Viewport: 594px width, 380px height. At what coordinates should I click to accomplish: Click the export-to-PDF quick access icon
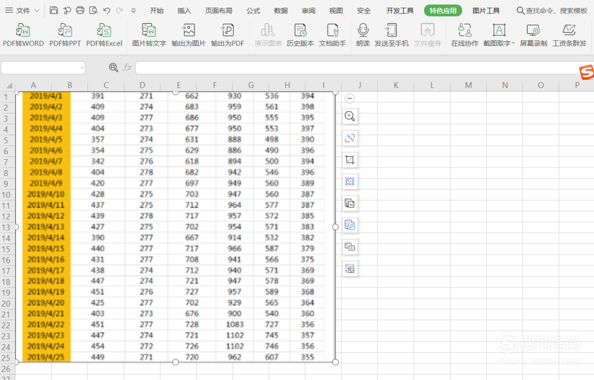[67, 10]
